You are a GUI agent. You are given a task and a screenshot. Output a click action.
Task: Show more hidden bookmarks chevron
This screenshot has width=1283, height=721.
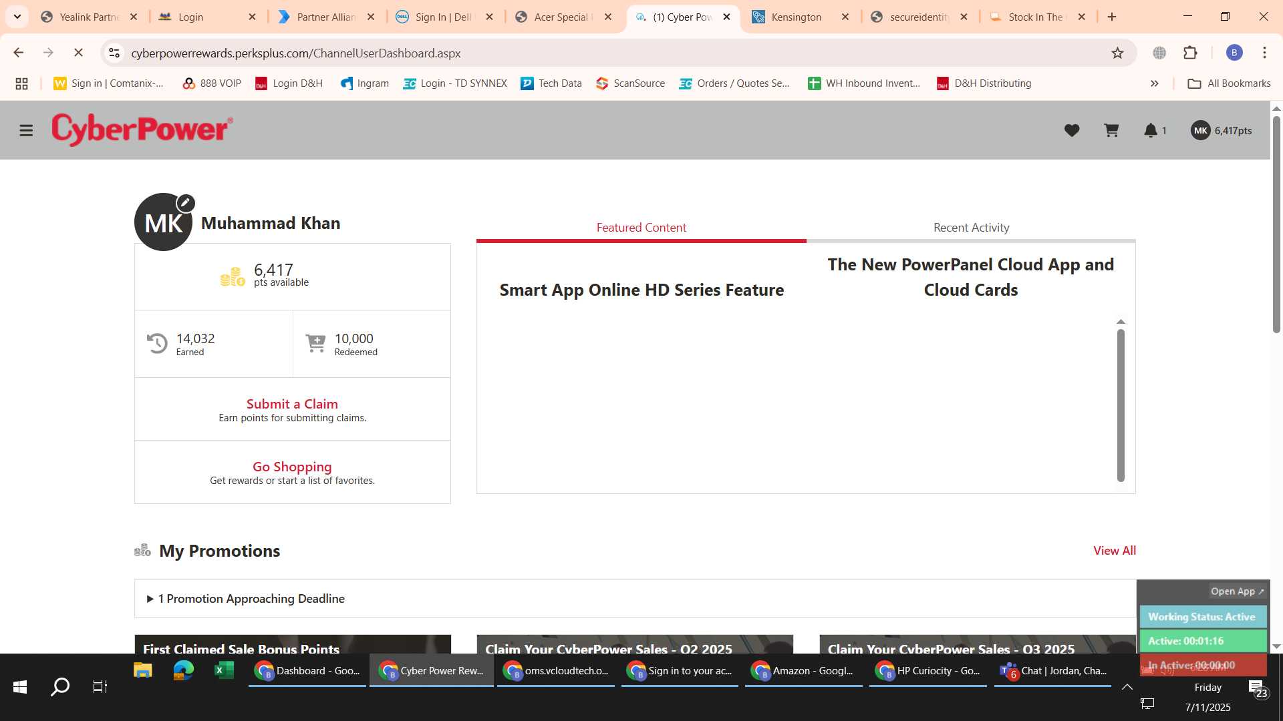click(1154, 83)
